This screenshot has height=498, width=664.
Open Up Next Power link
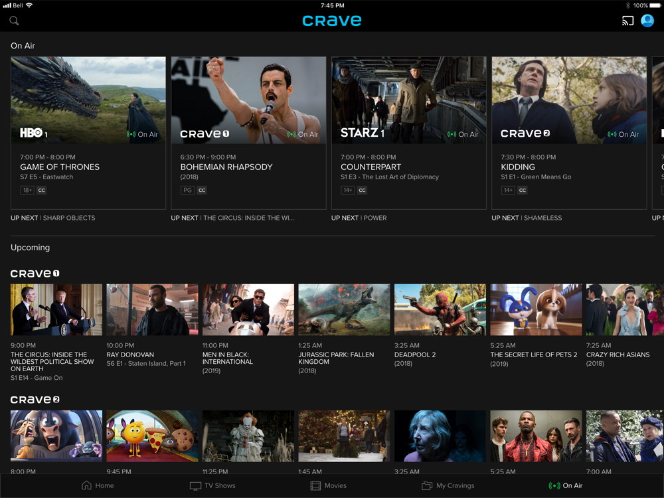click(359, 218)
